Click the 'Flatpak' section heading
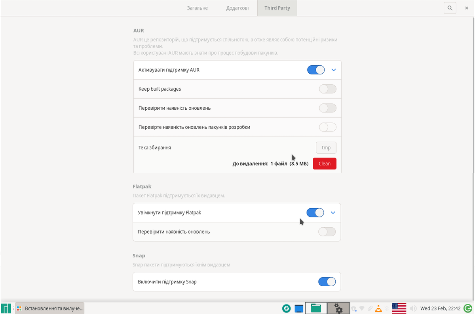The width and height of the screenshot is (475, 314). coord(142,186)
